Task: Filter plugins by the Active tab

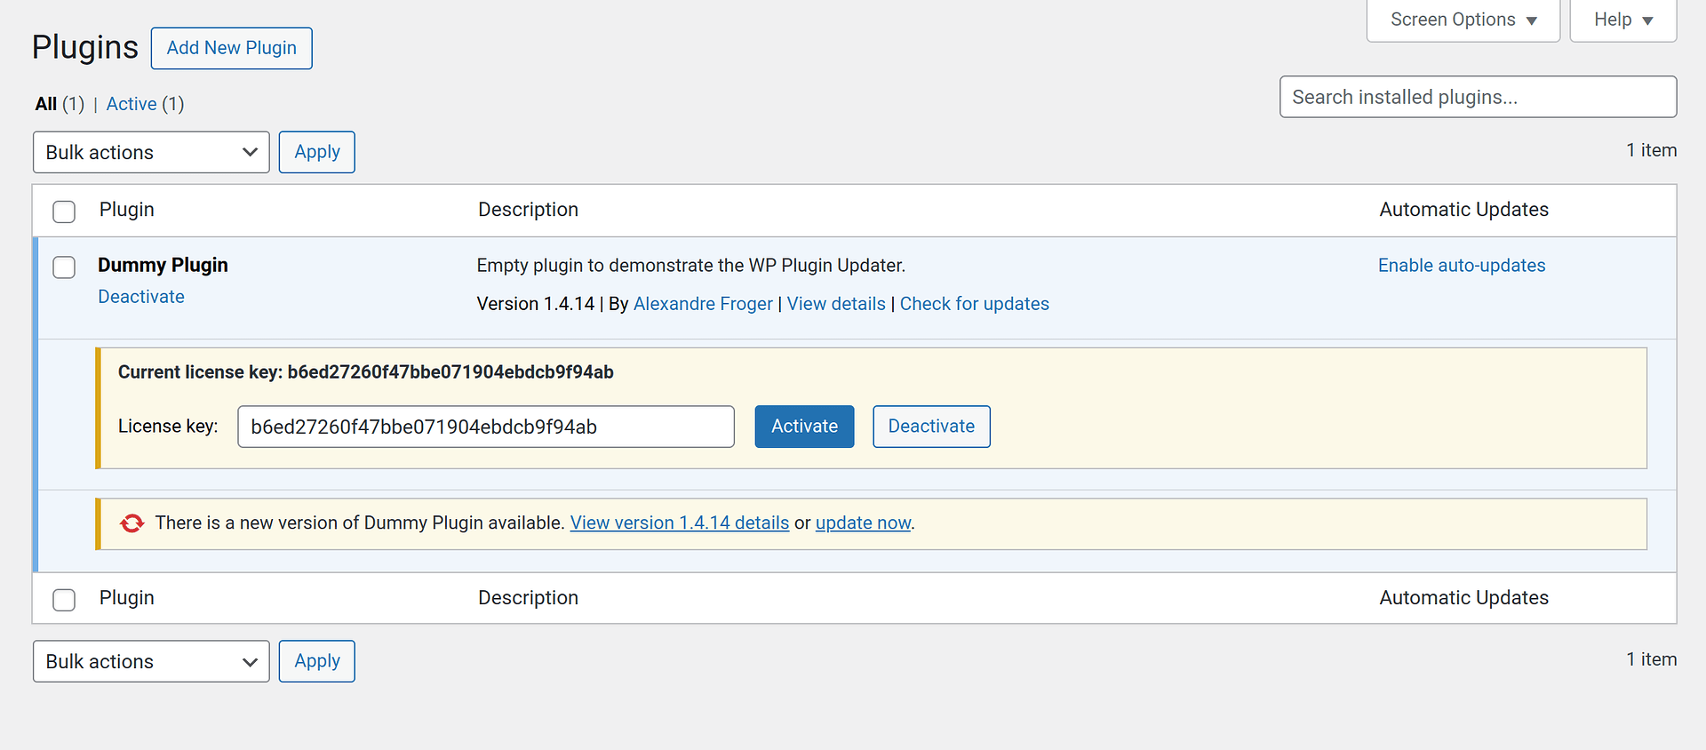Action: coord(132,104)
